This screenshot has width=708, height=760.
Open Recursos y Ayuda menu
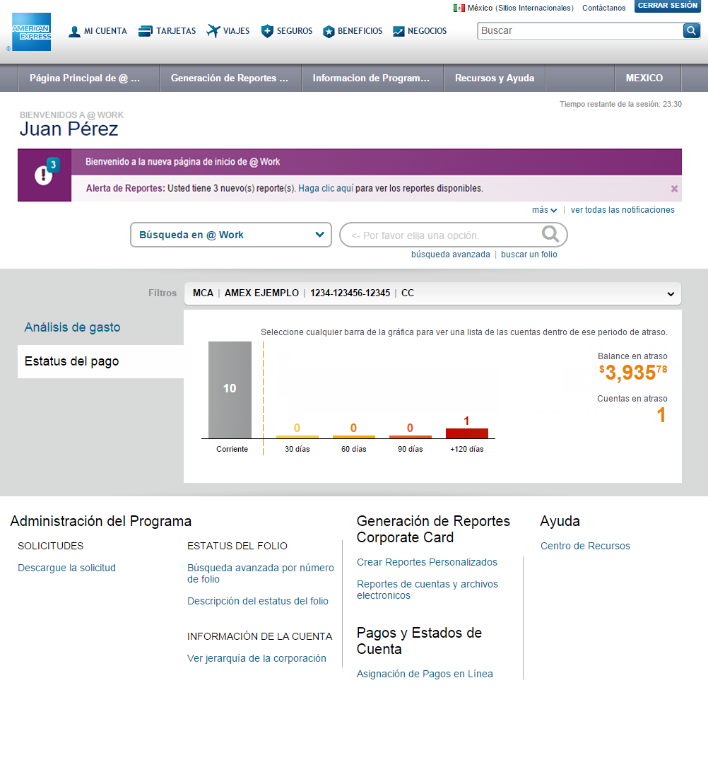495,78
